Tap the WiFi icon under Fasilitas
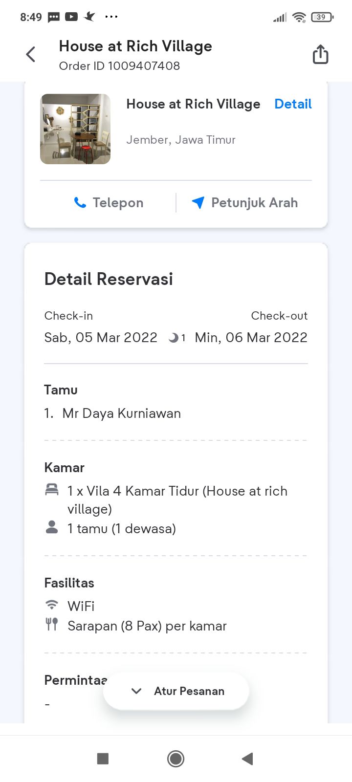The width and height of the screenshot is (352, 782). (52, 605)
